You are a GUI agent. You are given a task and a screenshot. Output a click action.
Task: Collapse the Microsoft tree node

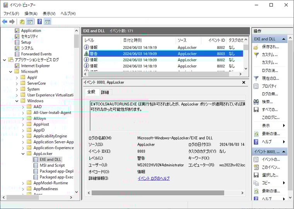click(x=11, y=72)
